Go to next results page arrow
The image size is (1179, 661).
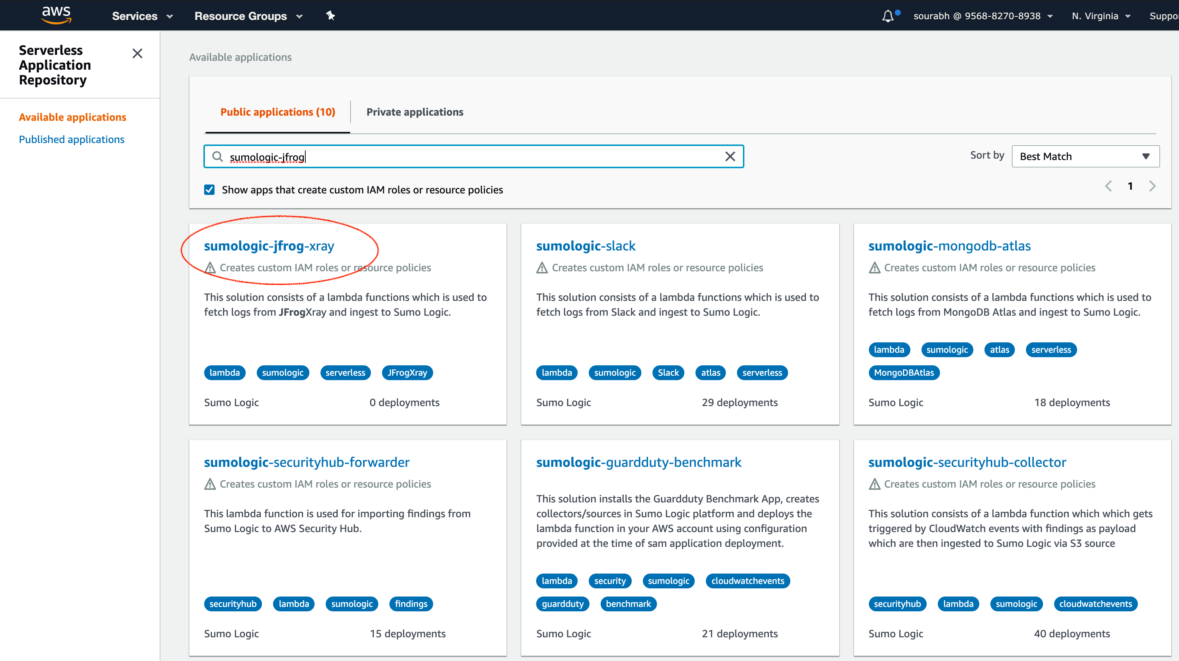pos(1152,186)
